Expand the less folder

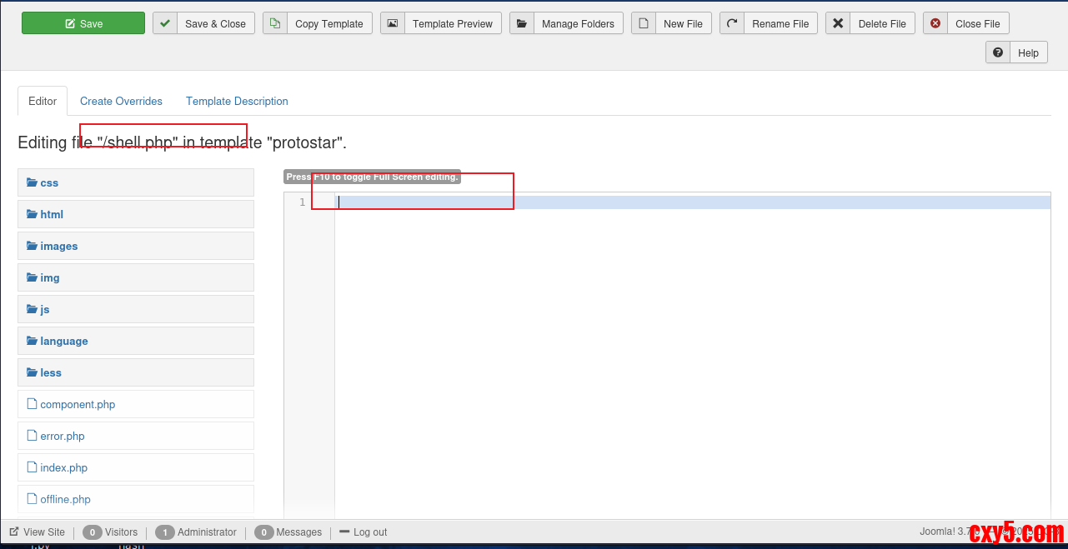point(136,372)
